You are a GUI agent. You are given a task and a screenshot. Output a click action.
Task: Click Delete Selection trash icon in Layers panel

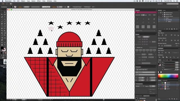(x=177, y=99)
